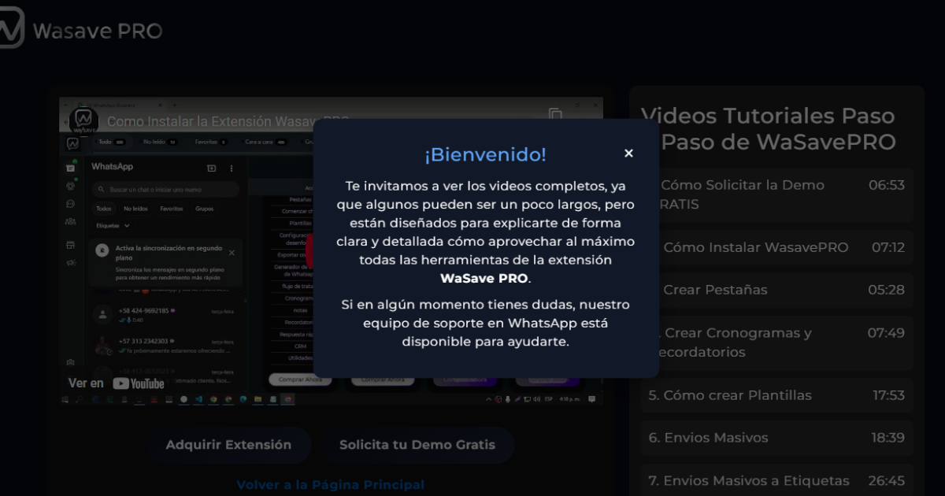Click the YouTube icon beside "Ver en"

122,383
